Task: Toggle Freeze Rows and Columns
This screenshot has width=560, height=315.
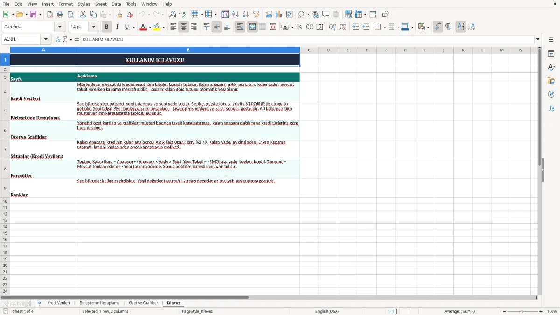Action: coord(358,14)
